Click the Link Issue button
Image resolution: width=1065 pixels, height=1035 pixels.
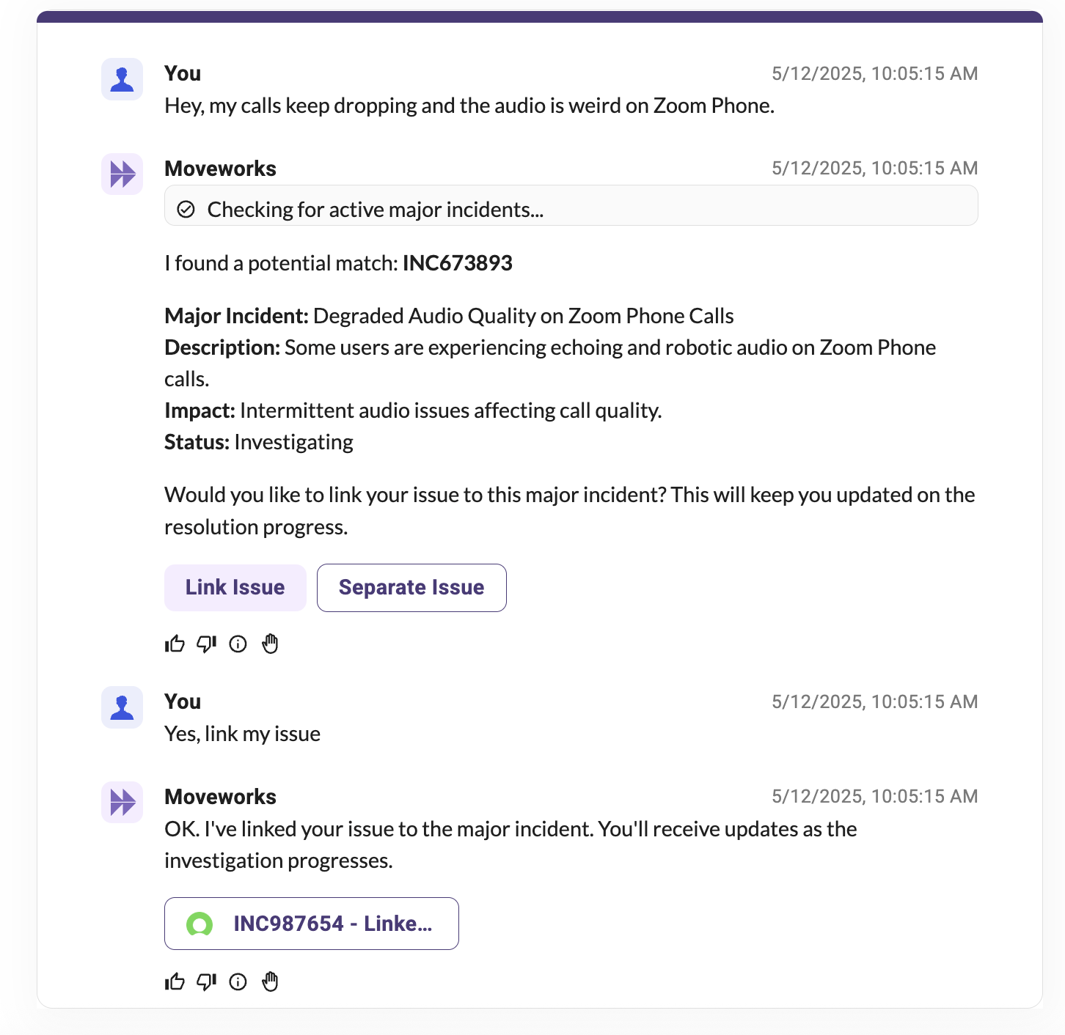click(235, 587)
